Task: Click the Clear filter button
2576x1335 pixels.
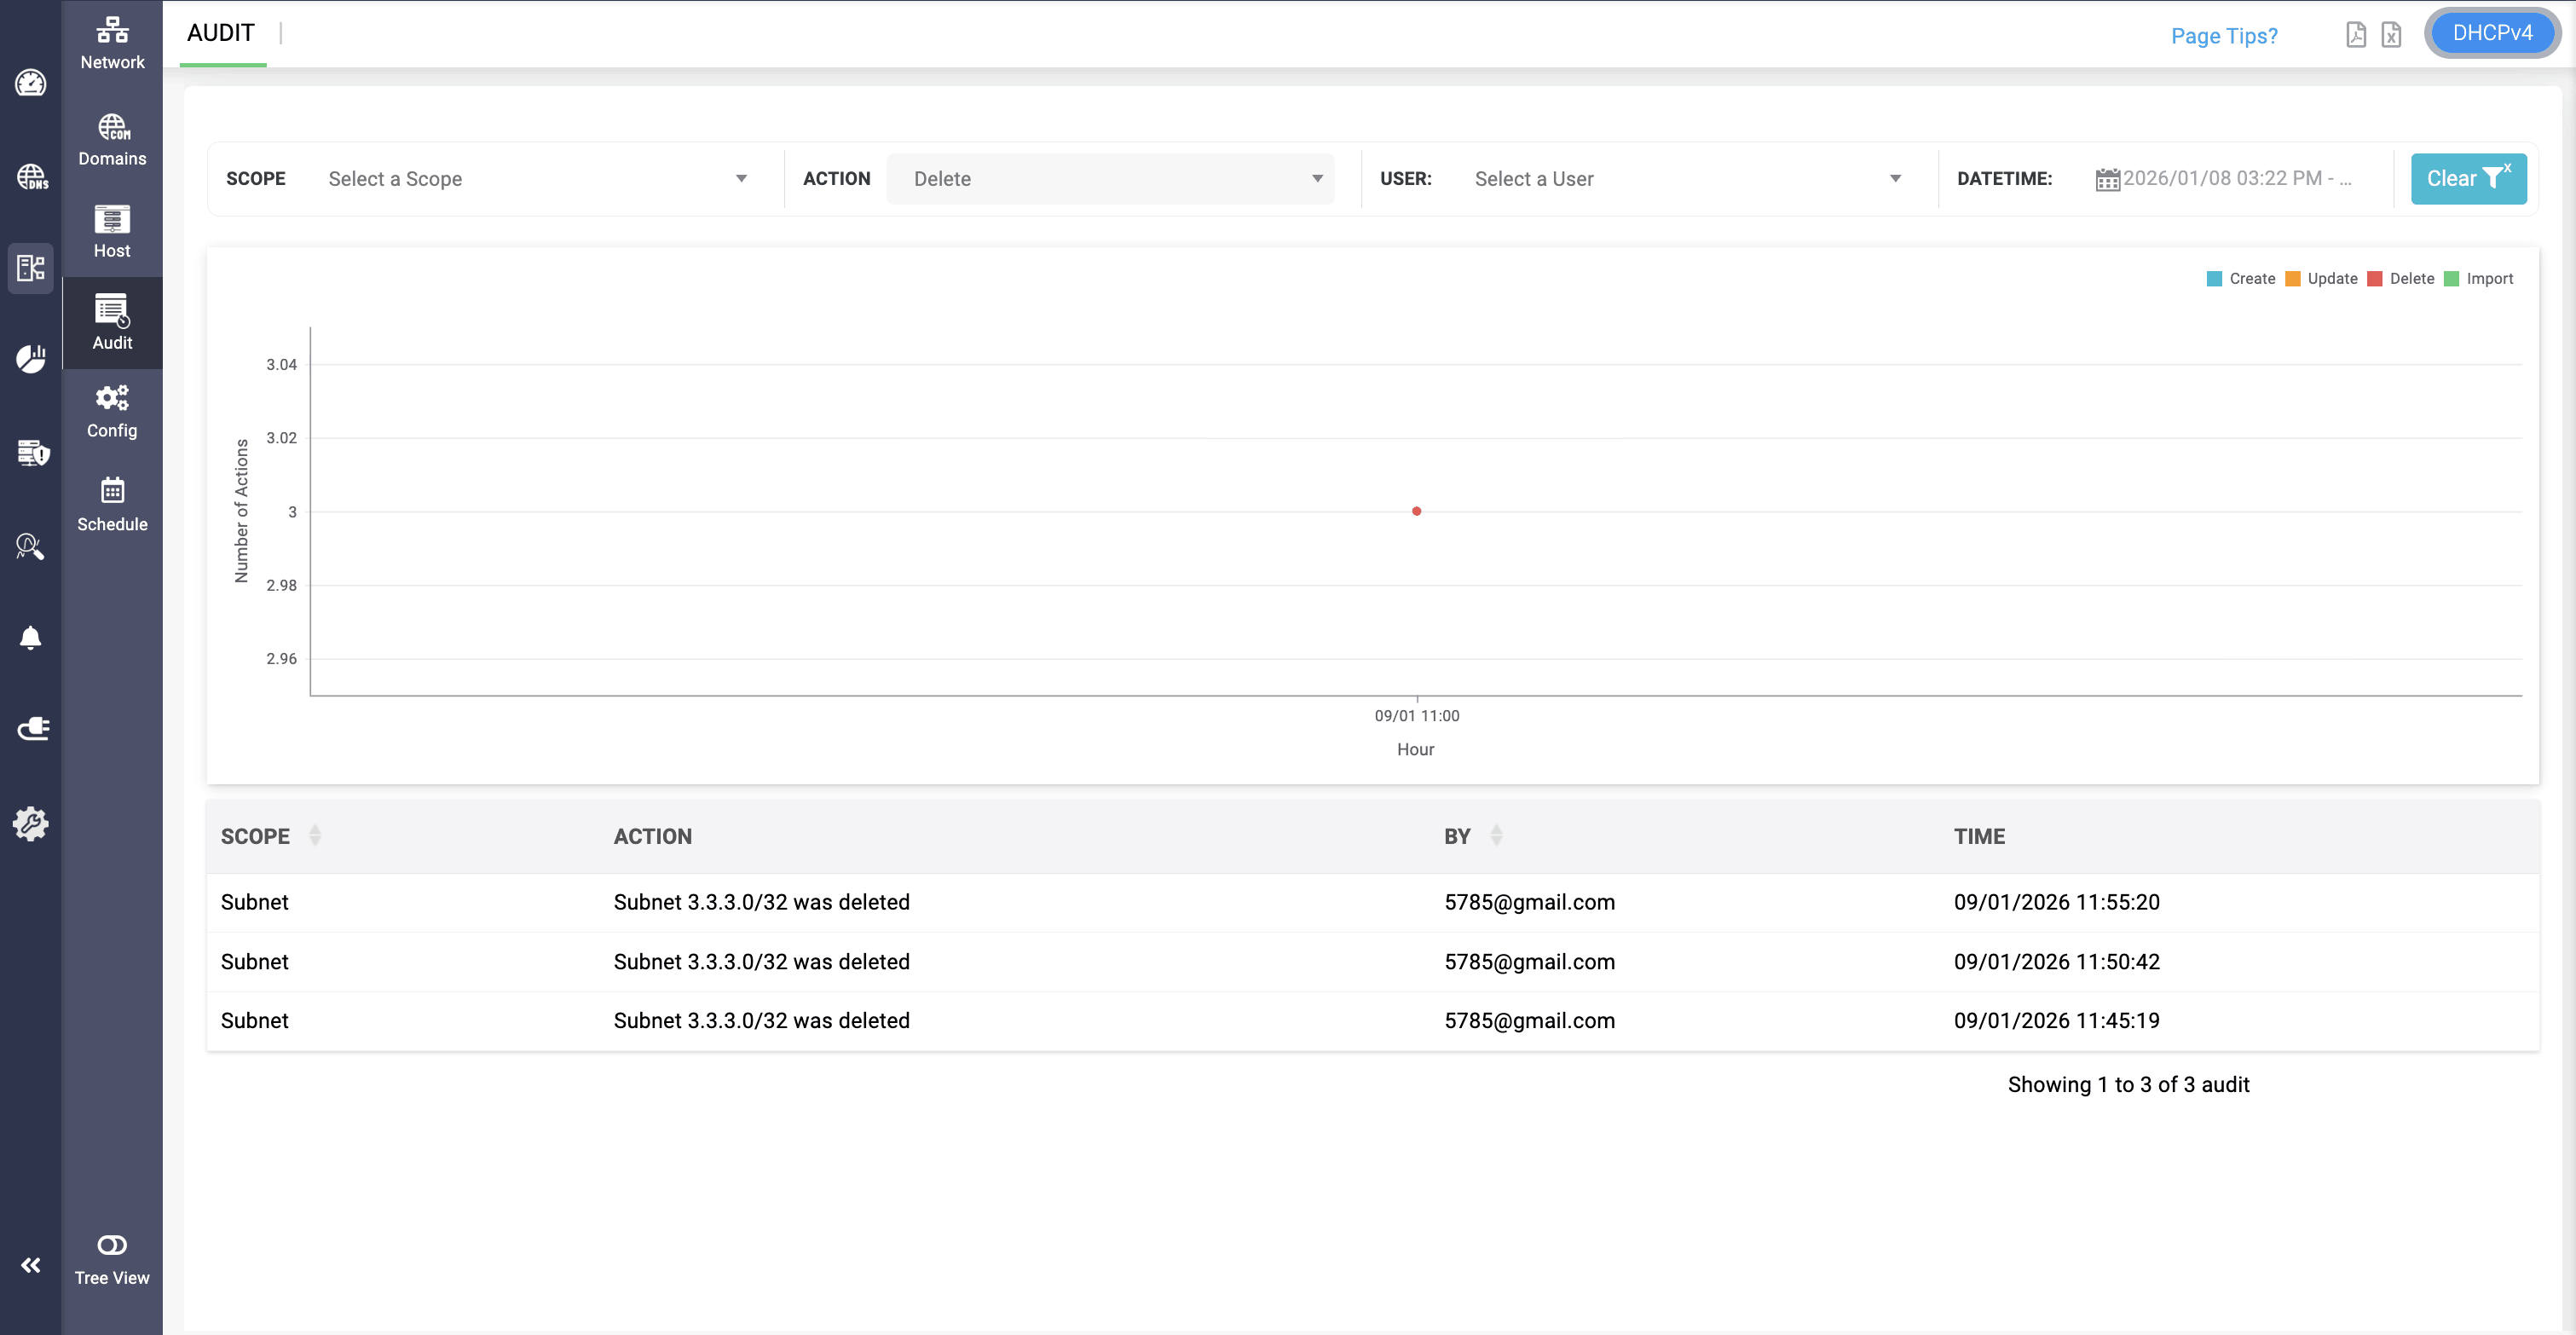Action: (x=2467, y=179)
